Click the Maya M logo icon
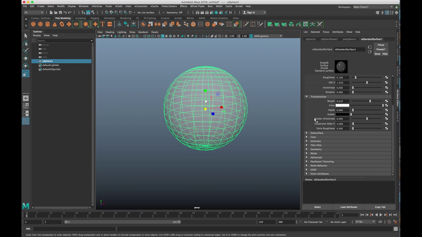Image resolution: width=422 pixels, height=237 pixels. point(26,206)
